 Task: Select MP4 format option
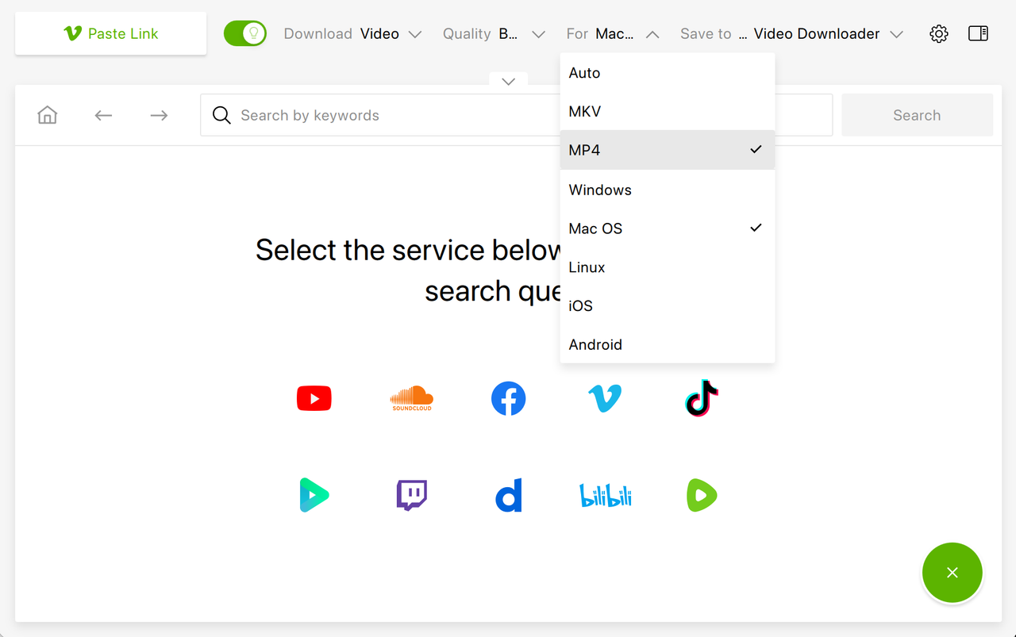(668, 150)
